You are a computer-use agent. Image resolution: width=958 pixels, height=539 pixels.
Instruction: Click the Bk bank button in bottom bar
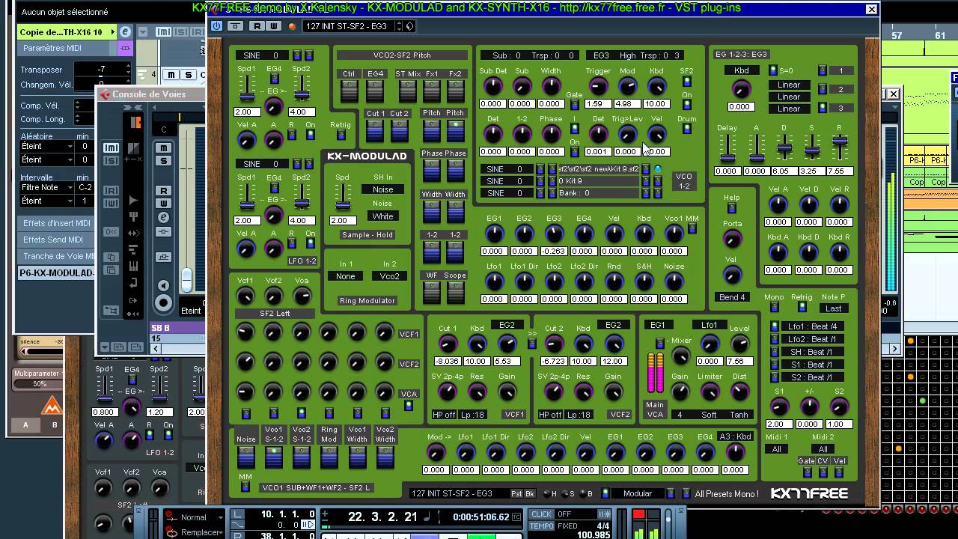click(530, 494)
